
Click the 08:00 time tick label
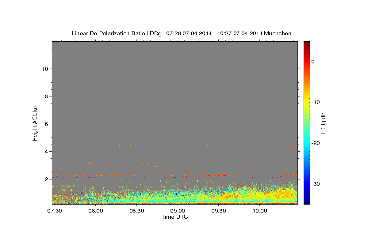(96, 211)
